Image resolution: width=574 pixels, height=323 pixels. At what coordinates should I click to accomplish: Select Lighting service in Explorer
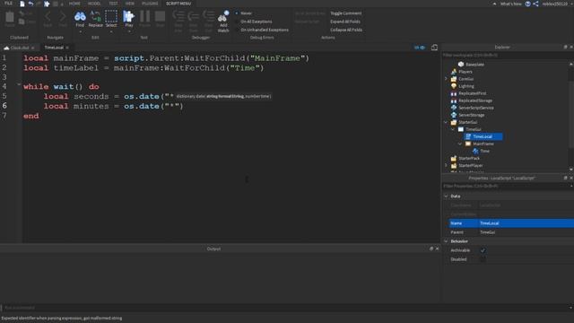(466, 86)
